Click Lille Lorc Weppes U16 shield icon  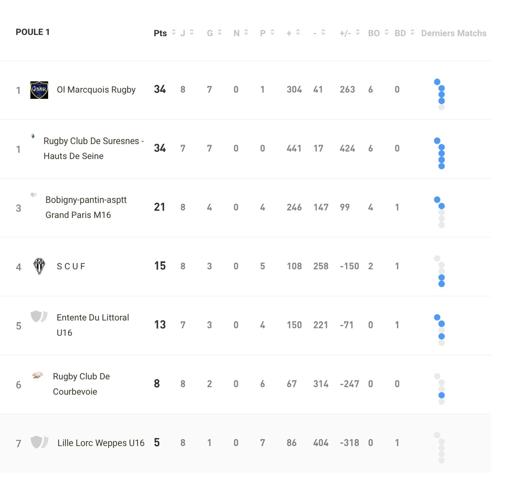[x=39, y=442]
